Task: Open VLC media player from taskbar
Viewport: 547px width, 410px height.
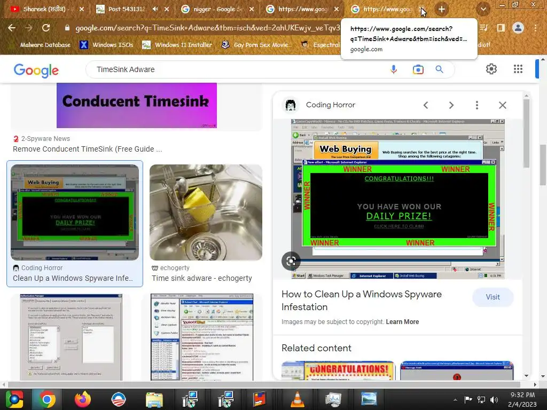Action: point(297,399)
